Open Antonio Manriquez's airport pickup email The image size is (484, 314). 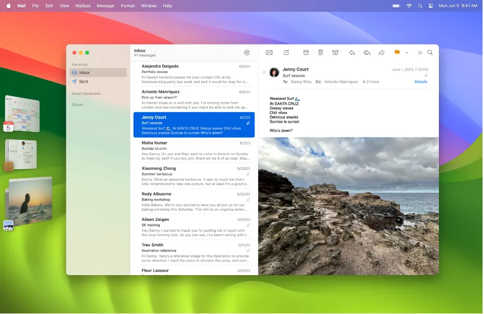[x=194, y=99]
